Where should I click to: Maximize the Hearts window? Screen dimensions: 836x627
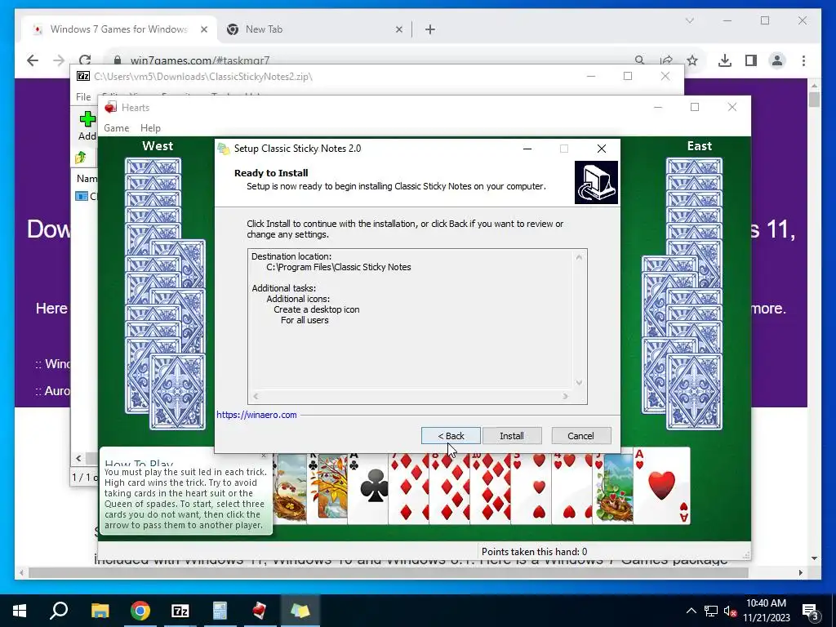click(x=695, y=107)
